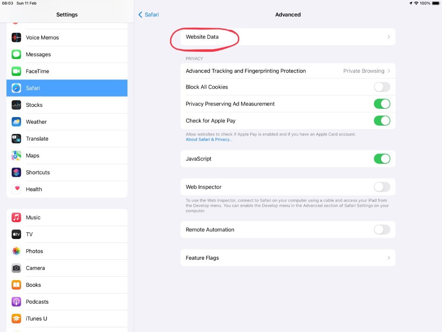Open the Feature Flags row
442x332 pixels.
pyautogui.click(x=288, y=258)
